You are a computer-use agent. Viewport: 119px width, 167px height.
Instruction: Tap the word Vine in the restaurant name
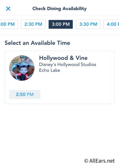tap(81, 58)
